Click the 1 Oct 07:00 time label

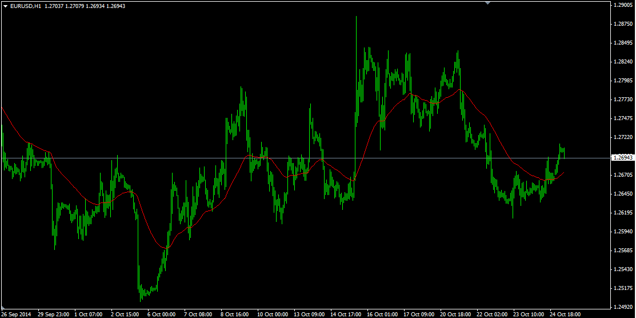(89, 315)
